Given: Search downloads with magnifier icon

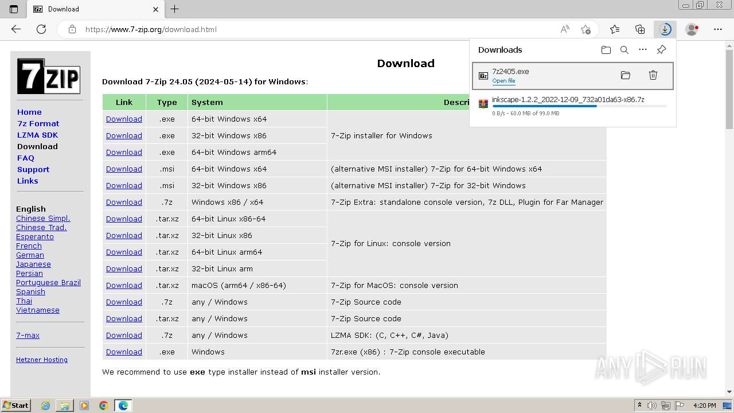Looking at the screenshot, I should 624,50.
